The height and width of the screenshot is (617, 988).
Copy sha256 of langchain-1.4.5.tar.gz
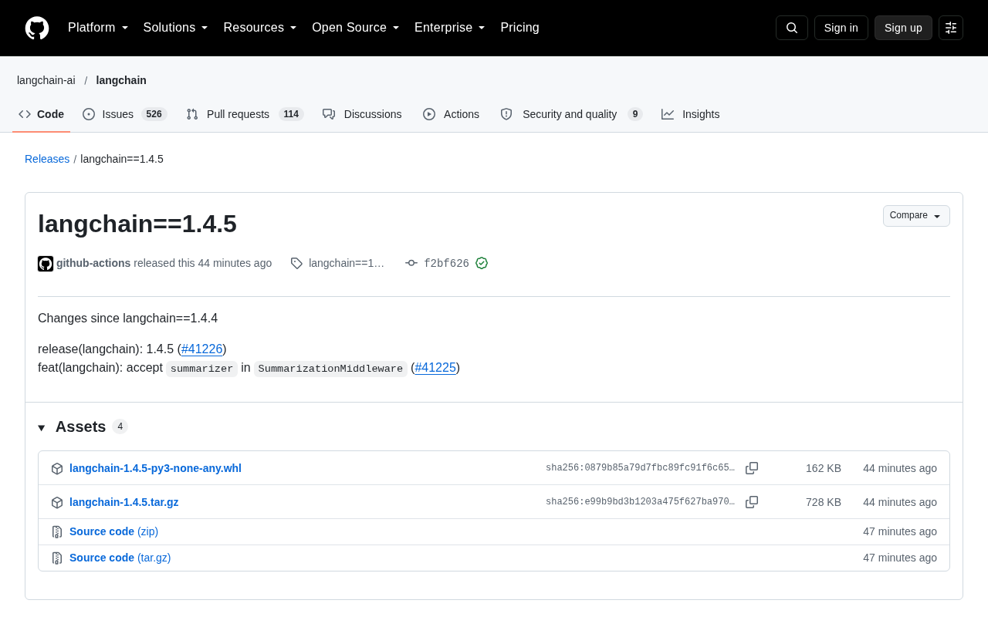click(752, 502)
